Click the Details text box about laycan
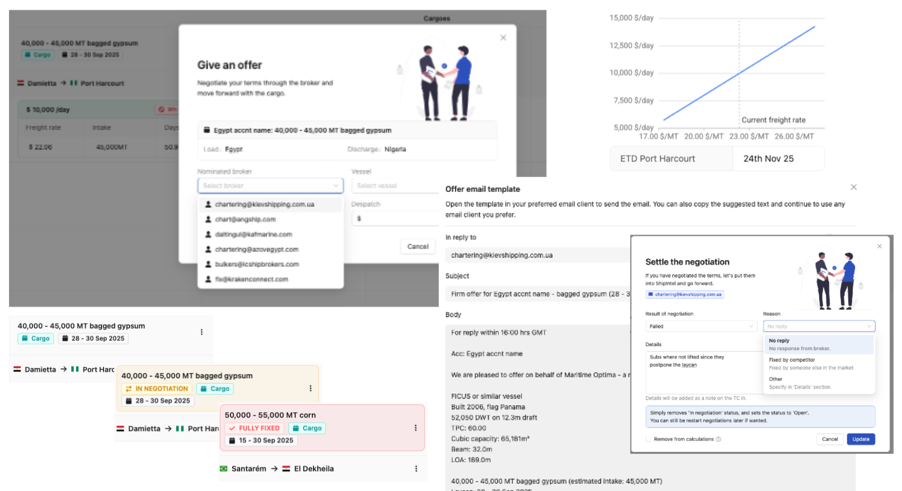This screenshot has width=902, height=491. click(x=703, y=372)
